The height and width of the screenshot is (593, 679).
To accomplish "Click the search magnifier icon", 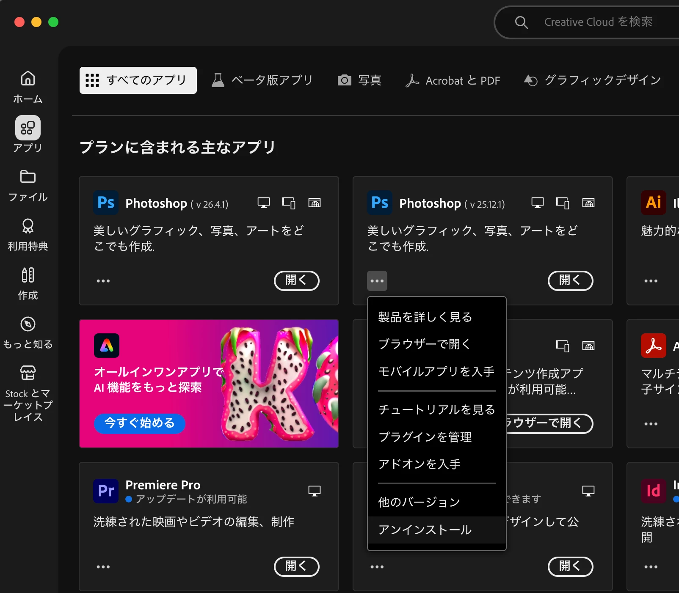I will tap(522, 22).
